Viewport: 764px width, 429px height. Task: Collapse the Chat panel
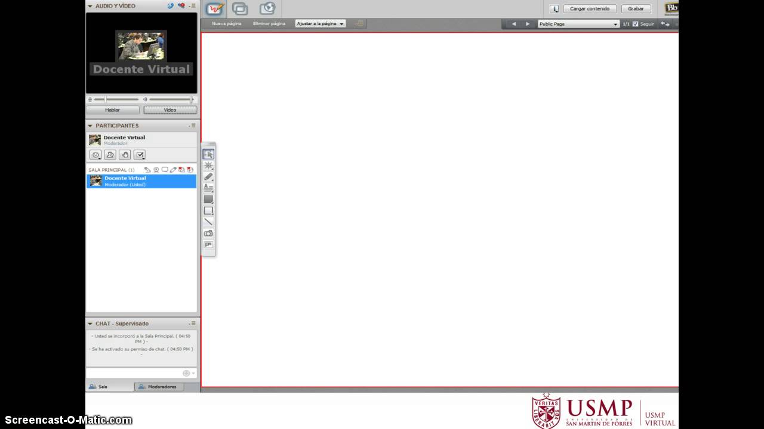tap(90, 324)
